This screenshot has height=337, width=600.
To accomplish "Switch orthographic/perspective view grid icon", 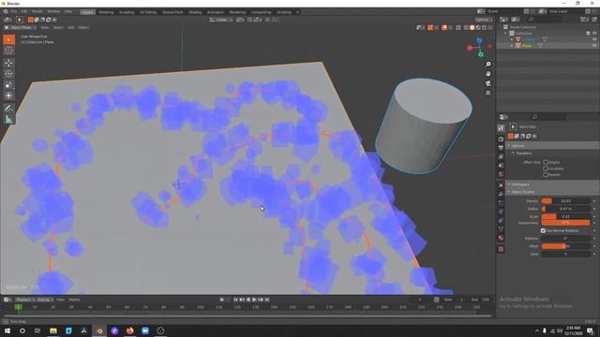I will click(487, 93).
